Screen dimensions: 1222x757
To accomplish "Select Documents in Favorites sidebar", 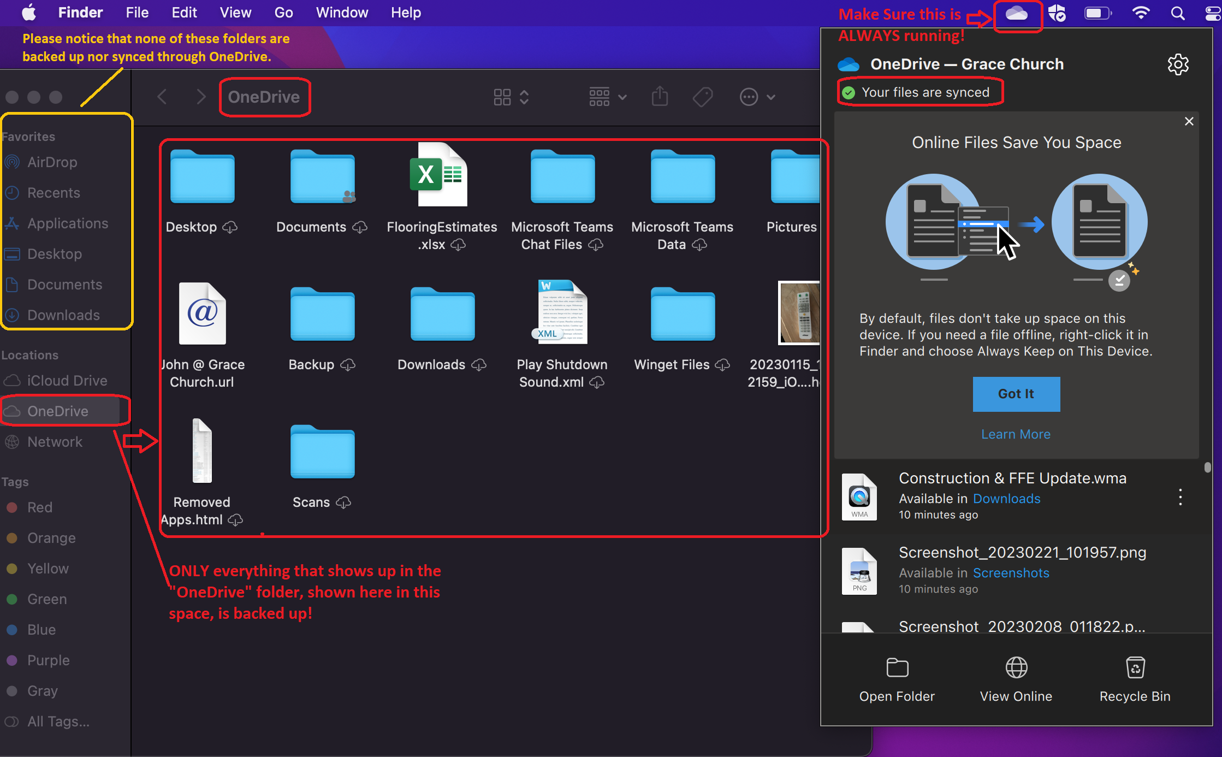I will (64, 285).
